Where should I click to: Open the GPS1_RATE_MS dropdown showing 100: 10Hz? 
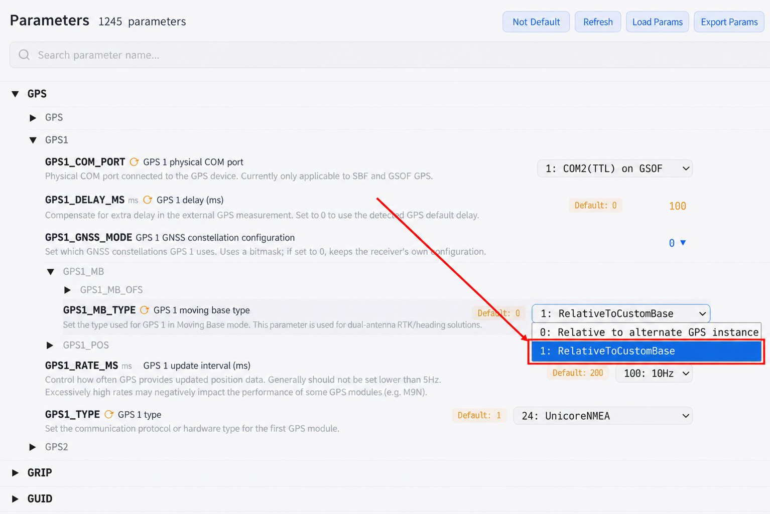click(x=654, y=373)
